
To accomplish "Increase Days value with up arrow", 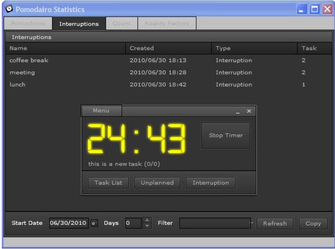I will click(x=147, y=220).
